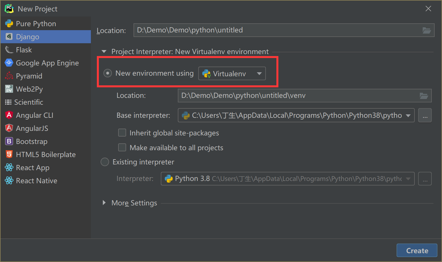This screenshot has width=442, height=262.
Task: Click the Scientific grid icon
Action: pos(8,102)
